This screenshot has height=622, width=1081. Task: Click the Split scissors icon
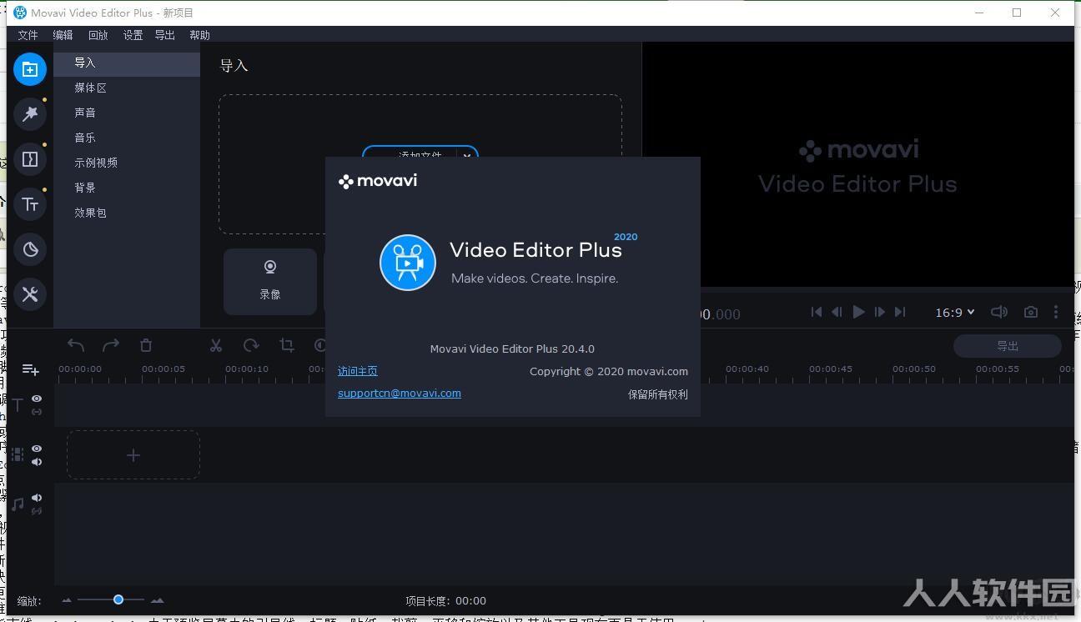click(x=216, y=345)
